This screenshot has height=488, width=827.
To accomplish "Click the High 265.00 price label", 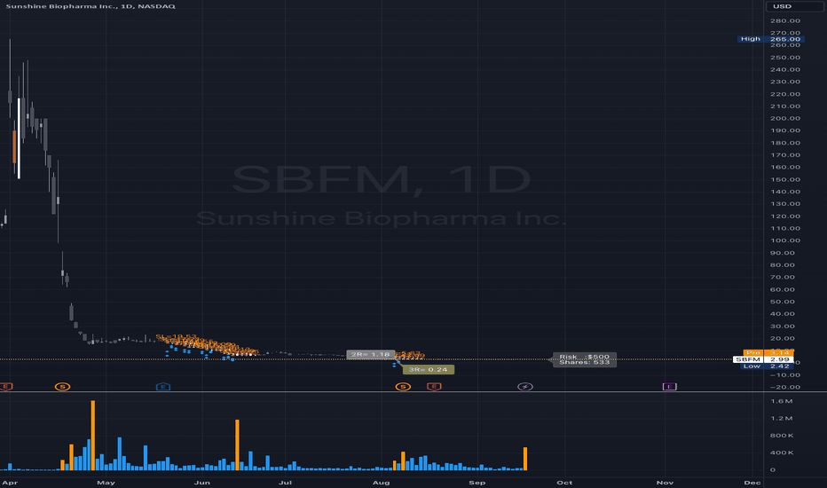I will click(x=770, y=39).
